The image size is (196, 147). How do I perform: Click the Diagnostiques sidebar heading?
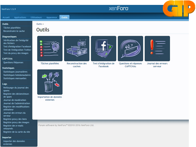[x=9, y=37]
